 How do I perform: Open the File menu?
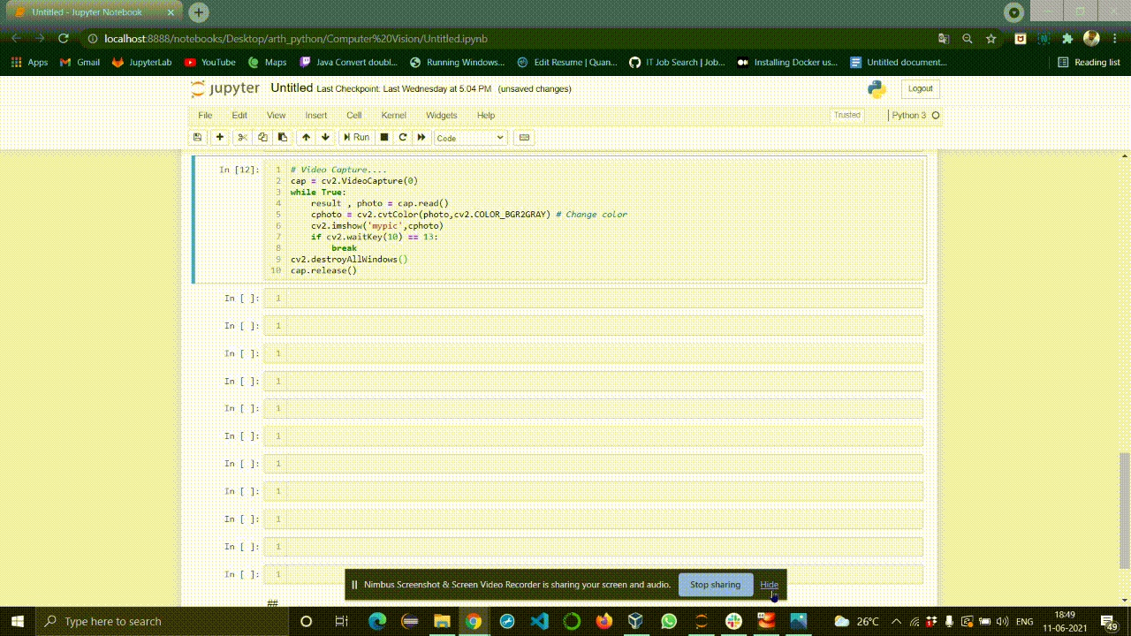[x=205, y=116]
